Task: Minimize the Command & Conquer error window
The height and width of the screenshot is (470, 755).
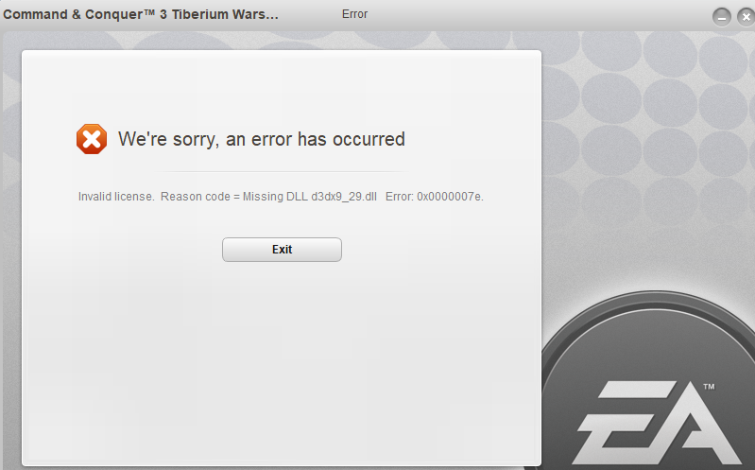Action: [721, 18]
